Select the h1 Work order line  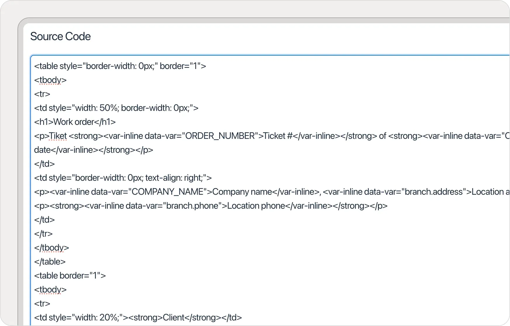click(75, 122)
